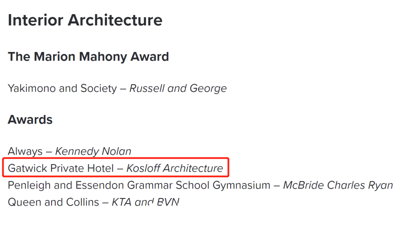Viewport: 413px width, 226px height.
Task: Click the Interior Architecture heading
Action: 85,20
